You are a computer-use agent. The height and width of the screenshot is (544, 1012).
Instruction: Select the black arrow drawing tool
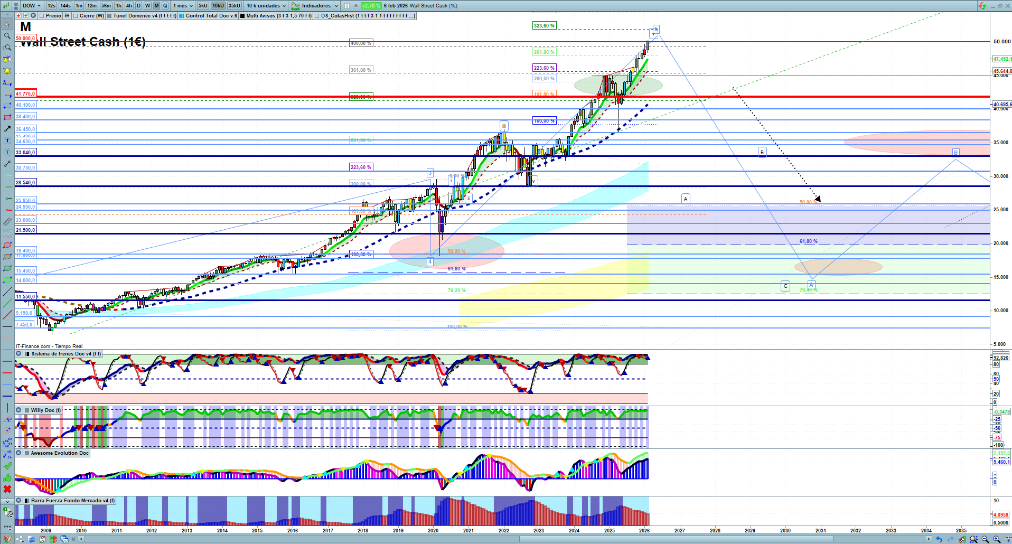point(7,129)
